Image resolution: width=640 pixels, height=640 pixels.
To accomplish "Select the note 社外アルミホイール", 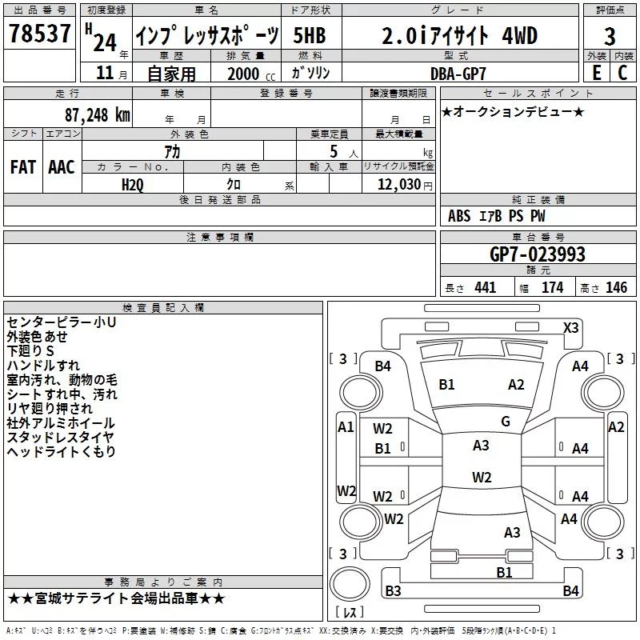I will [x=61, y=423].
